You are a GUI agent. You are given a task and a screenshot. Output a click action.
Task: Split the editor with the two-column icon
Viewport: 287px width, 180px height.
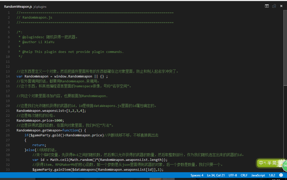pyautogui.click(x=267, y=6)
